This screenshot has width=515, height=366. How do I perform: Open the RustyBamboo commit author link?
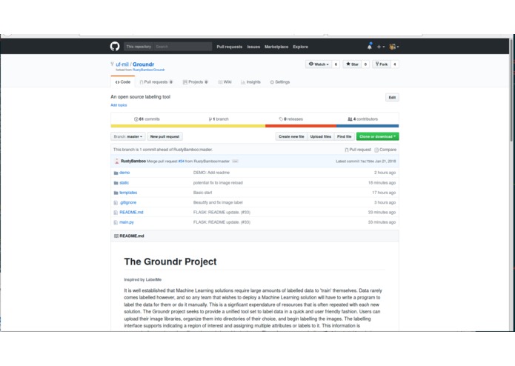[x=133, y=162]
